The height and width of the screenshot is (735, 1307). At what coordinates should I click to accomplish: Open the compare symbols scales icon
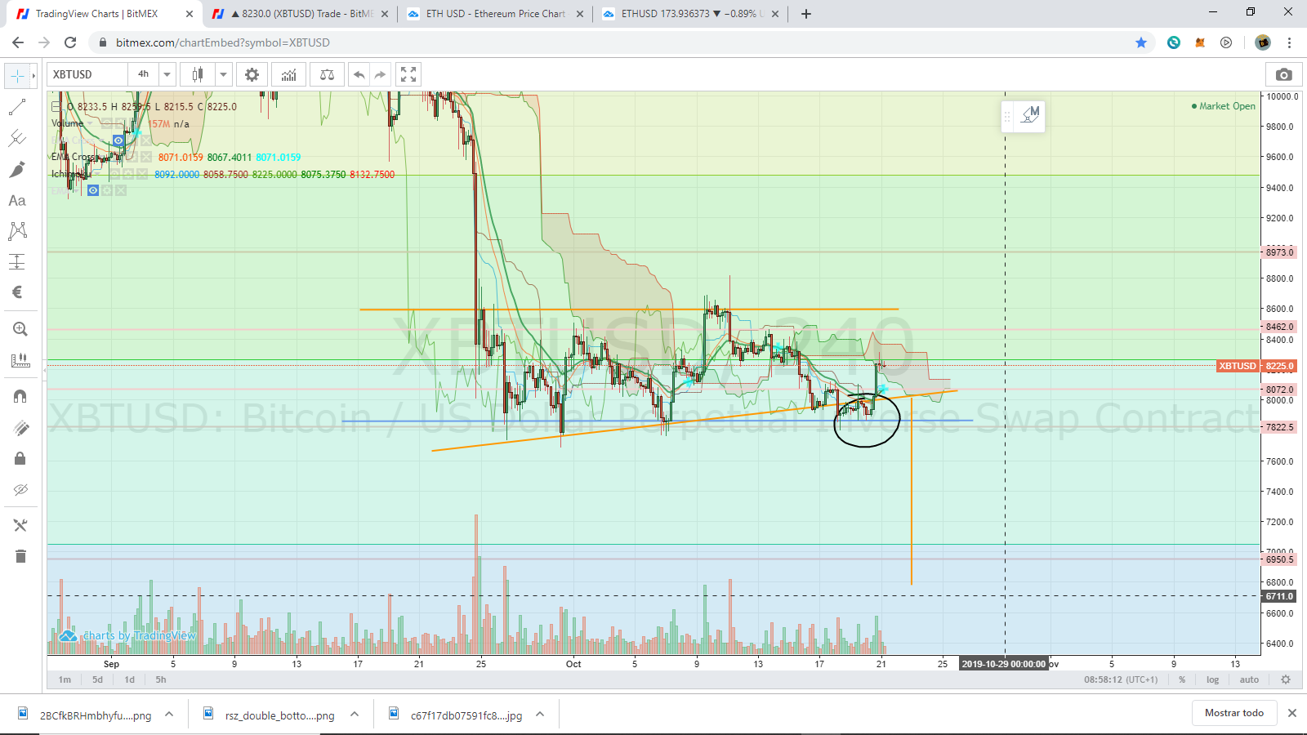coord(327,74)
